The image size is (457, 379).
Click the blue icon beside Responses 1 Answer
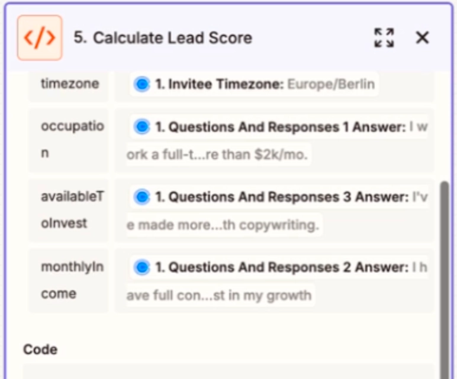(x=141, y=127)
